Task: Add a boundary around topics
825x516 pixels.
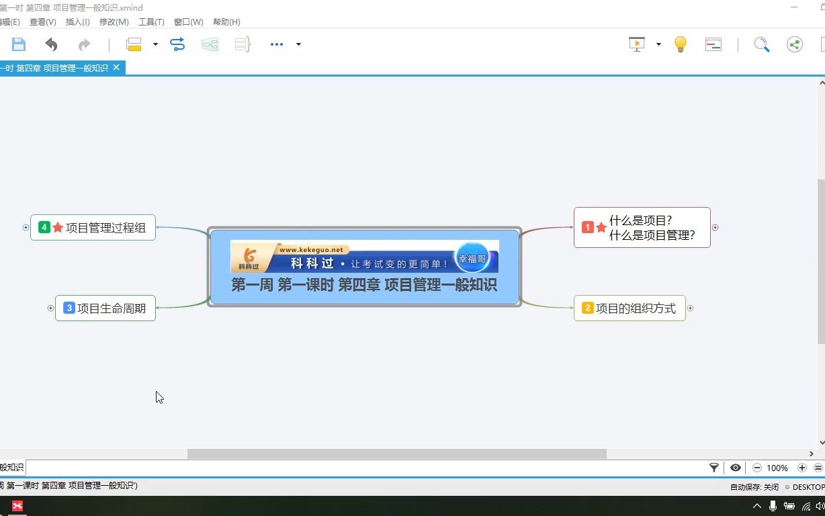Action: pyautogui.click(x=209, y=44)
